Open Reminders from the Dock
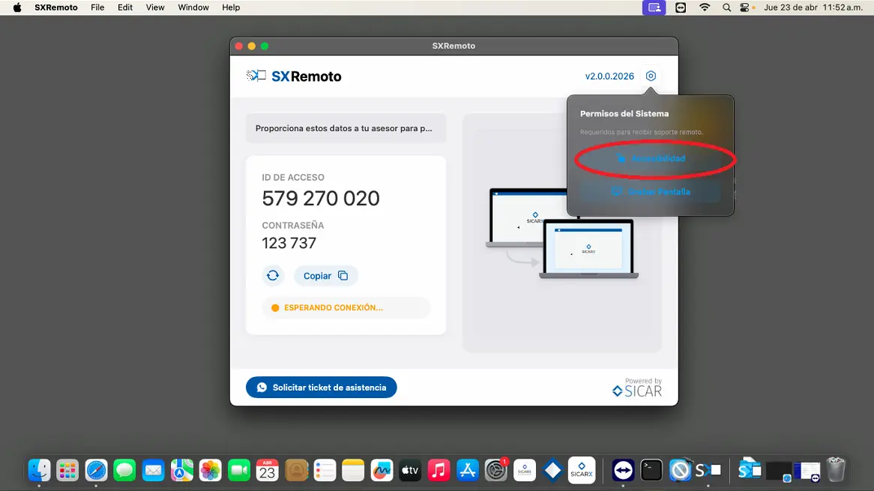This screenshot has height=491, width=874. (x=325, y=470)
